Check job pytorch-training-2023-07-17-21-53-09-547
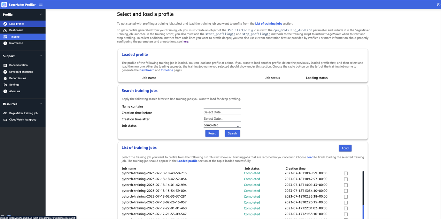This screenshot has width=441, height=219. point(346,214)
